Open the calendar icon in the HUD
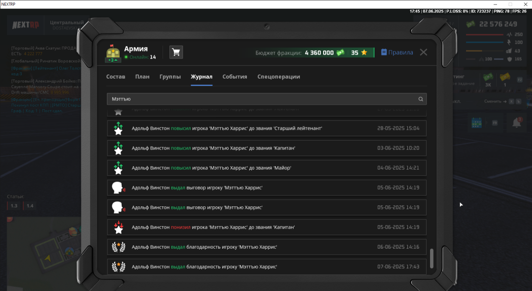Screen dimensions: 532x291 [476, 122]
